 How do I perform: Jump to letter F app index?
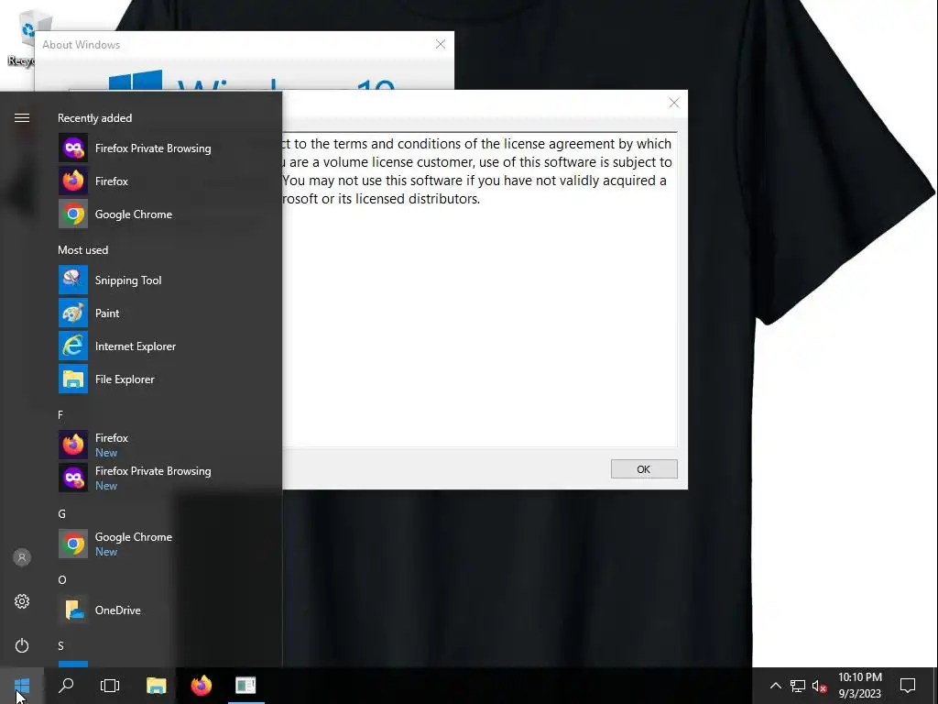pos(60,415)
